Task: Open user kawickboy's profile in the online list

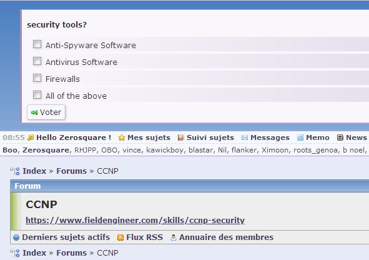Action: [x=165, y=150]
